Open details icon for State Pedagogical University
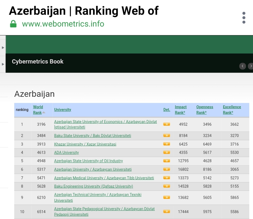The height and width of the screenshot is (219, 253). click(x=167, y=211)
